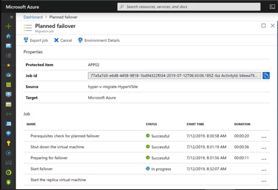The width and height of the screenshot is (278, 190).
Task: Click duration value 00:00:20
Action: coord(242,136)
